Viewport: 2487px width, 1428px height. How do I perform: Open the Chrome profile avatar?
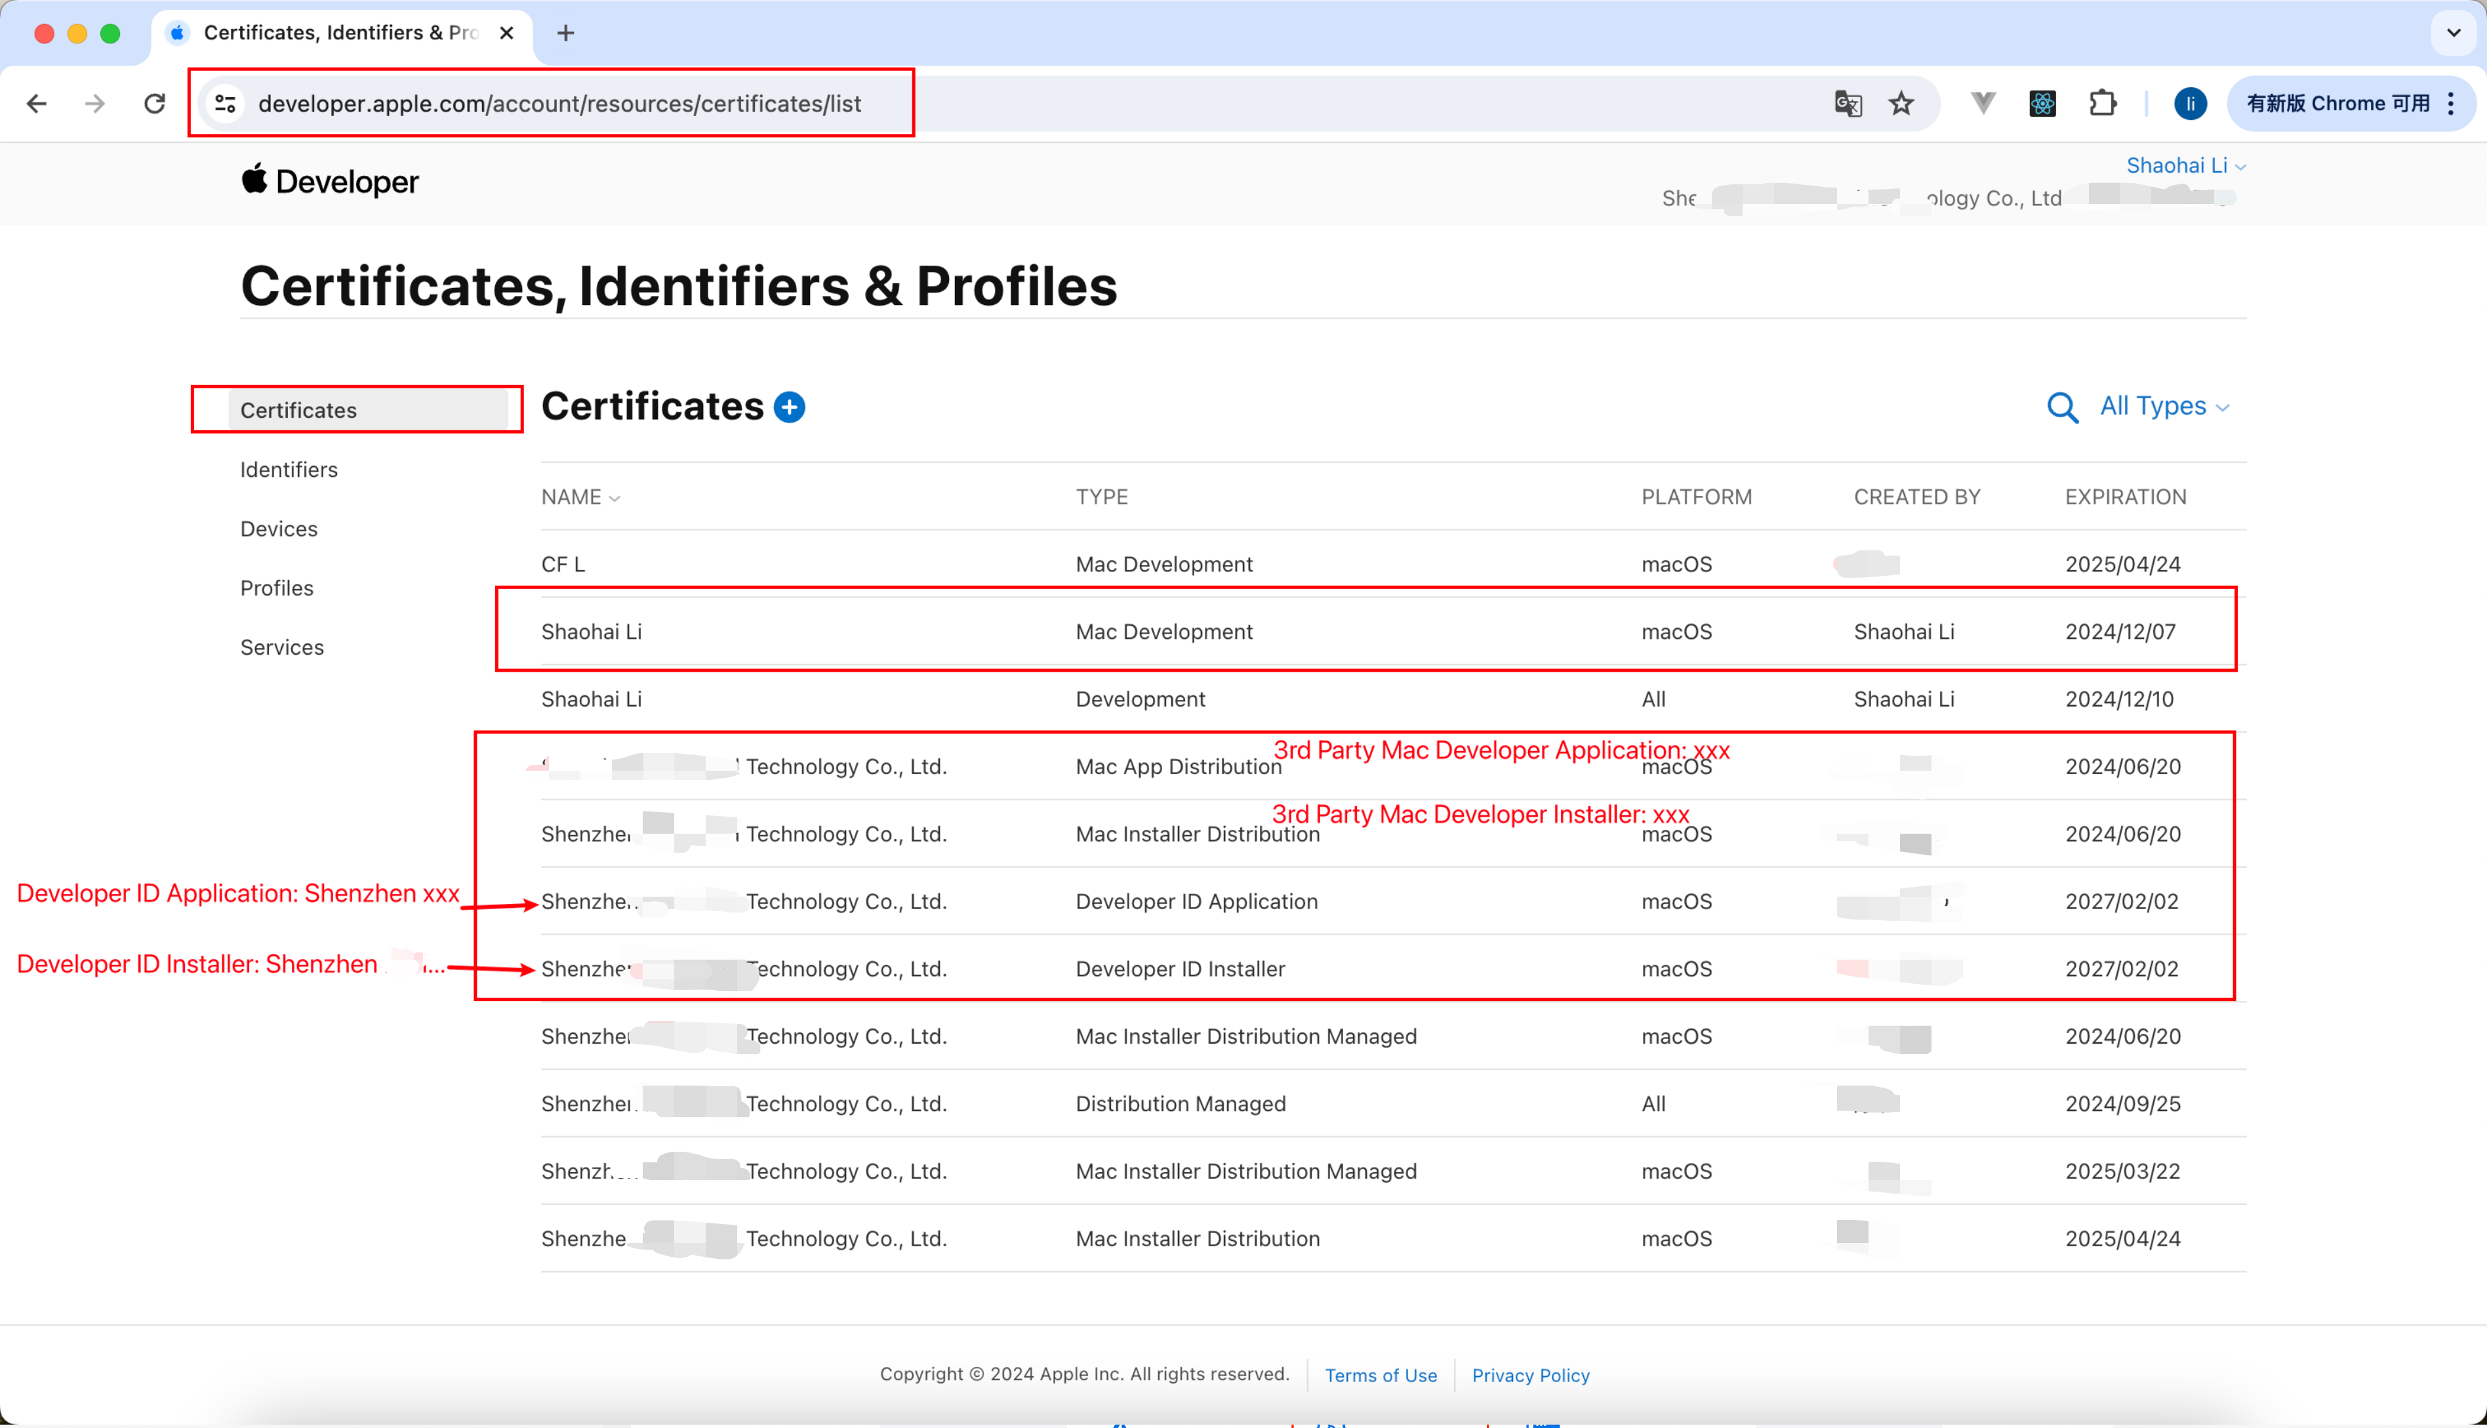click(x=2190, y=104)
